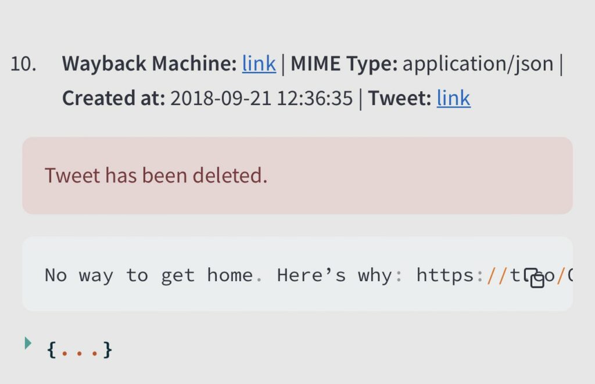Click the 'Created at:' bold label

(114, 98)
